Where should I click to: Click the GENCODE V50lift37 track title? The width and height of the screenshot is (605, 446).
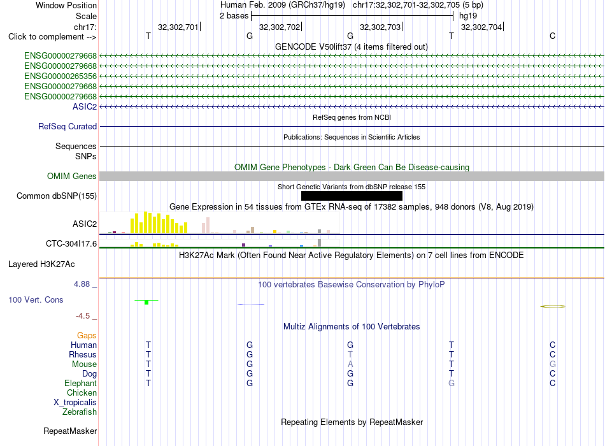click(352, 47)
